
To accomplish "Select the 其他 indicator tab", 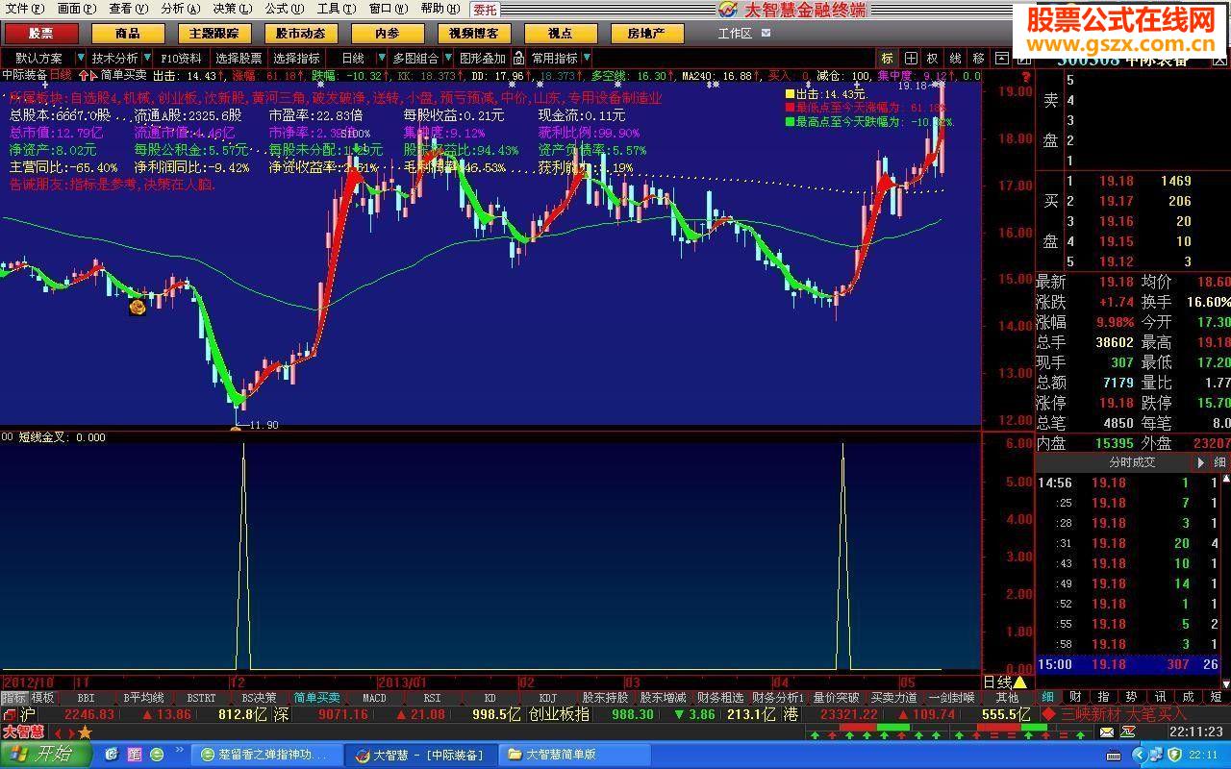I will [x=1007, y=697].
